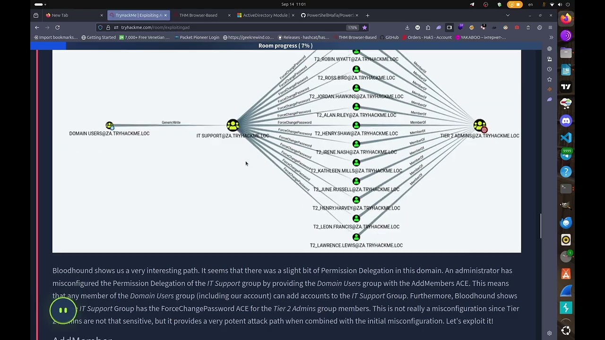The image size is (605, 340).
Task: Open the Packet Pioneer Login bookmark
Action: (x=197, y=37)
